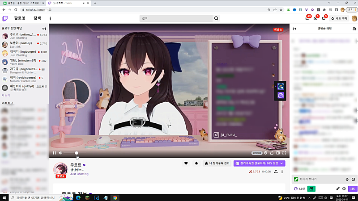
Task: Open the Just Chatting category link under 주르르
Action: [x=79, y=174]
